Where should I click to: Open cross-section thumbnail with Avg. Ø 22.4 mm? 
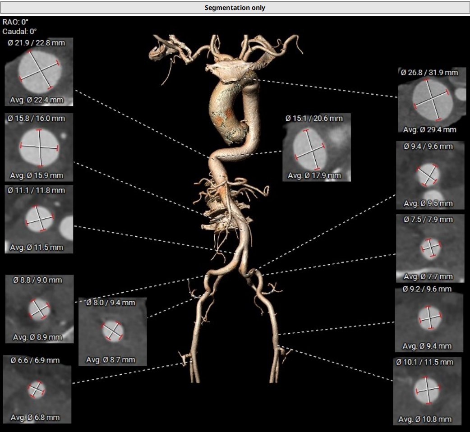click(39, 72)
